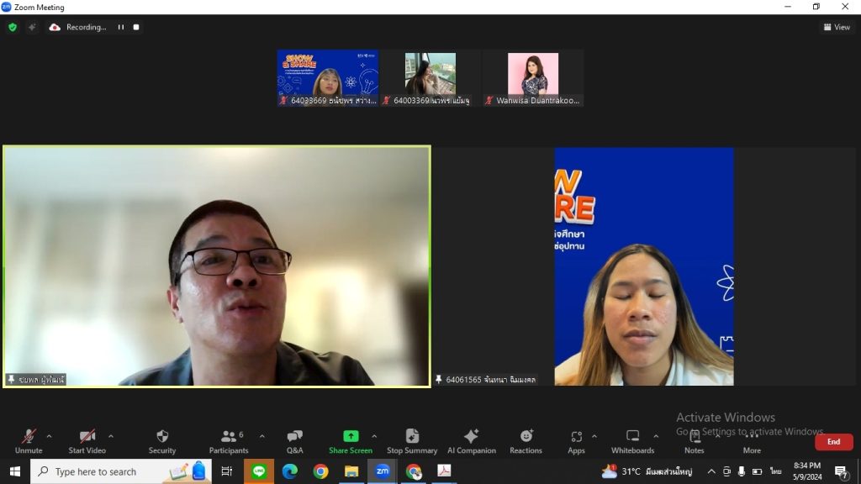Expand audio options arrow next to Unmute
The width and height of the screenshot is (861, 484).
point(49,436)
